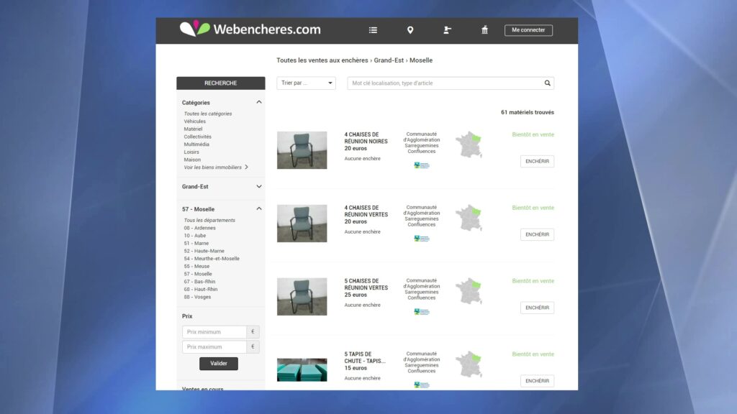This screenshot has width=737, height=414.
Task: Select department 88 - Vosges
Action: (x=197, y=297)
